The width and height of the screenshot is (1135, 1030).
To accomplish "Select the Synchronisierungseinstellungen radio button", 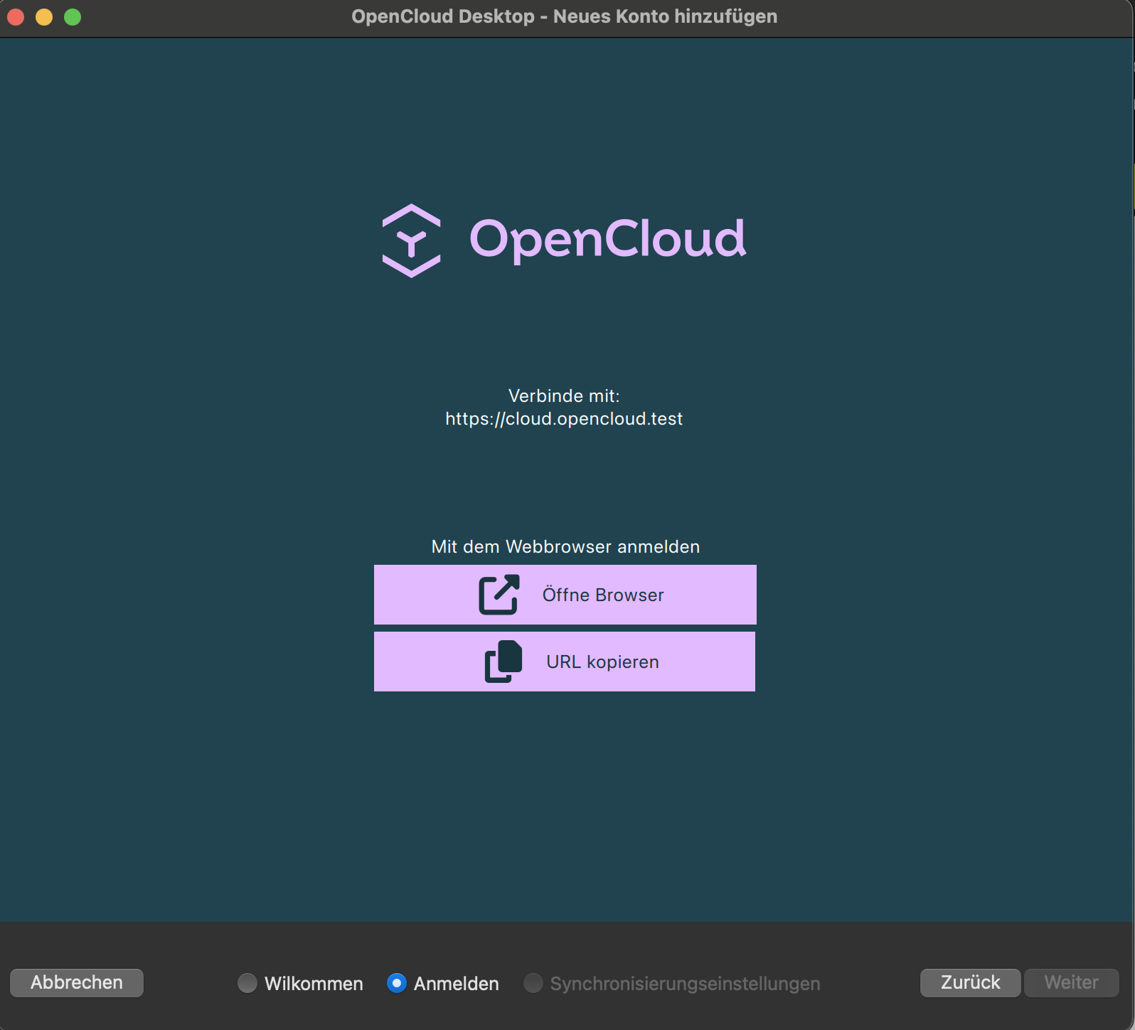I will coord(533,983).
